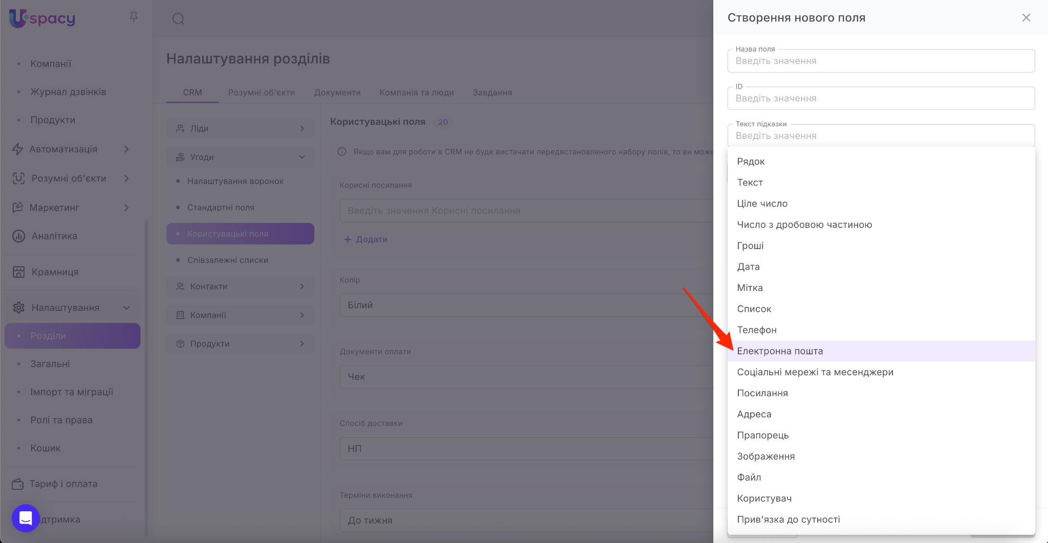The image size is (1048, 543).
Task: Pin the sidebar with pin icon
Action: 134,17
